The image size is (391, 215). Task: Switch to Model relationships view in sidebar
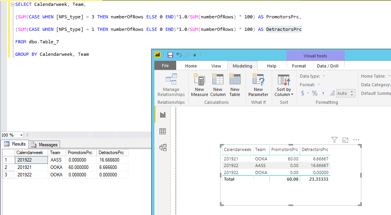(163, 147)
